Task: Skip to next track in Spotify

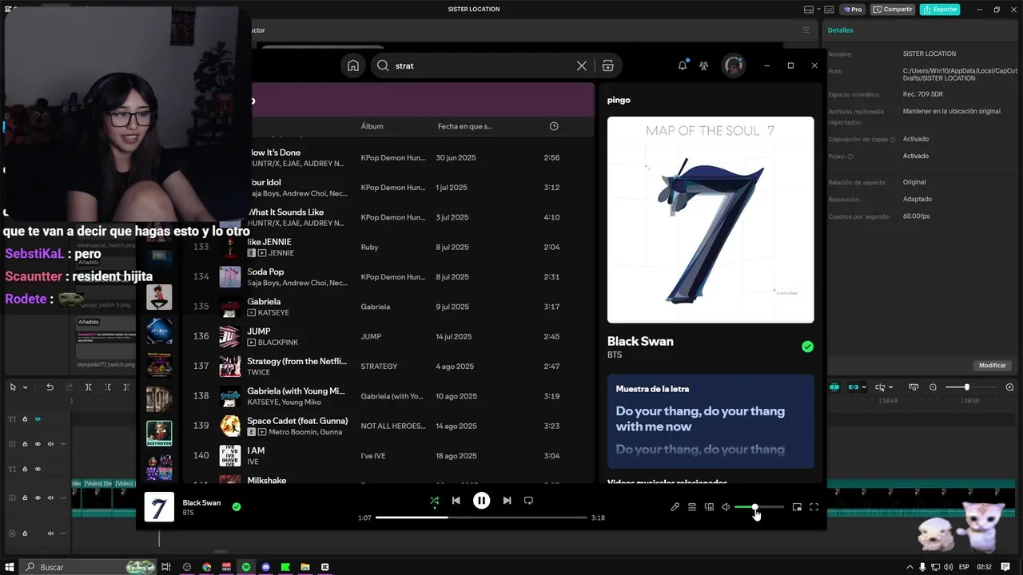Action: (x=507, y=501)
